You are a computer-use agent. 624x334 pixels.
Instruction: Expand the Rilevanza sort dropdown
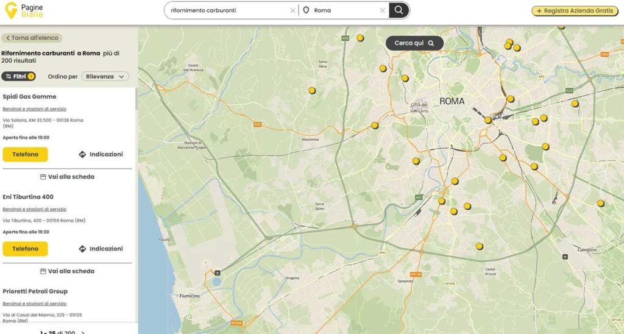click(105, 76)
